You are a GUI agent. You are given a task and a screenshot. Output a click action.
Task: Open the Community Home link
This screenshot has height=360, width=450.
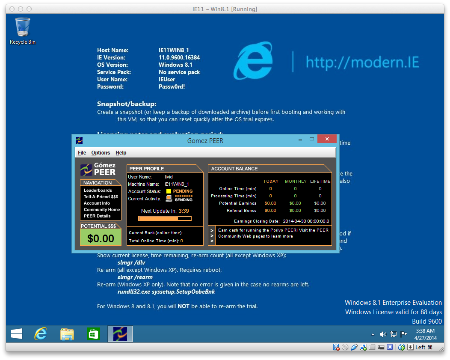coord(102,210)
